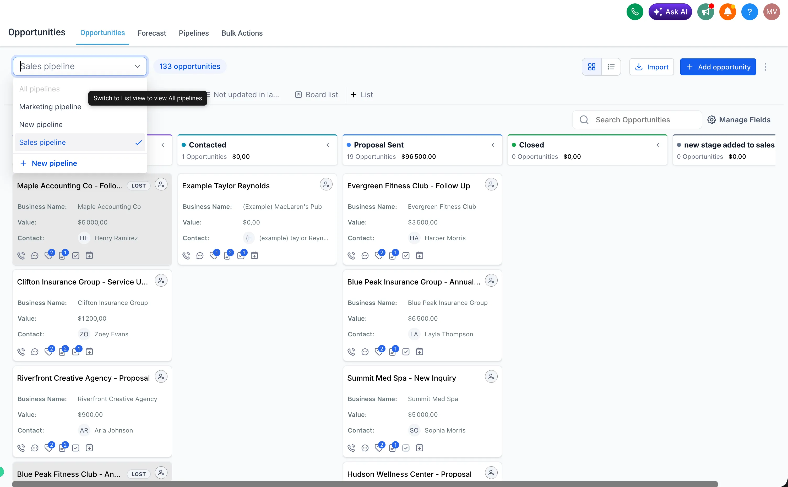Select the Board list smart view
788x487 pixels.
pos(317,95)
